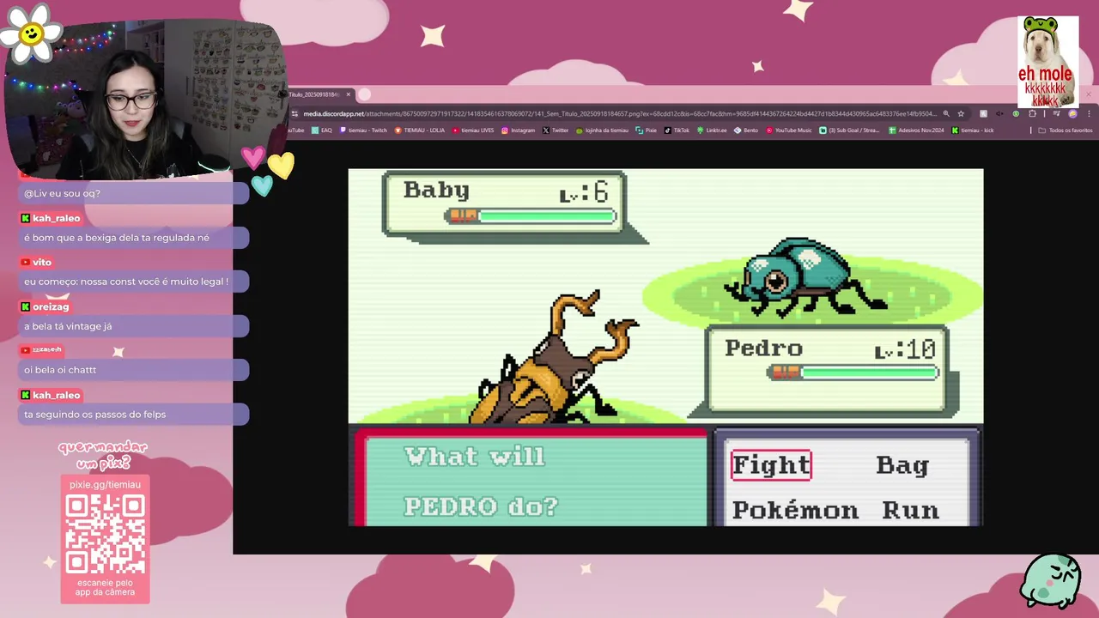Viewport: 1099px width, 618px height.
Task: Click vito's chat message
Action: coord(133,282)
